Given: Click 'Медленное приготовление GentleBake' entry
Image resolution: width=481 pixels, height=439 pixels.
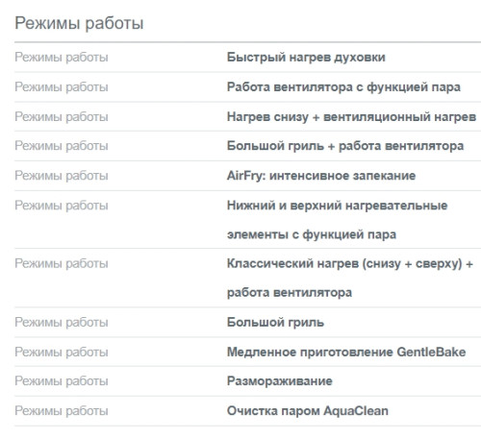Looking at the screenshot, I should (346, 352).
